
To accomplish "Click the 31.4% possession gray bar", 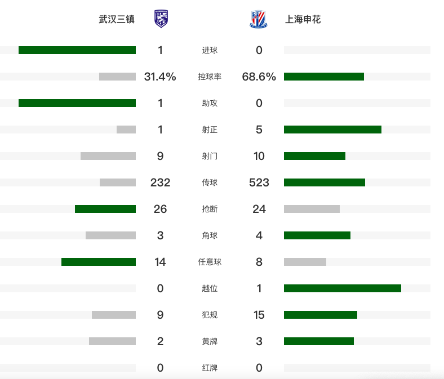I will click(118, 77).
